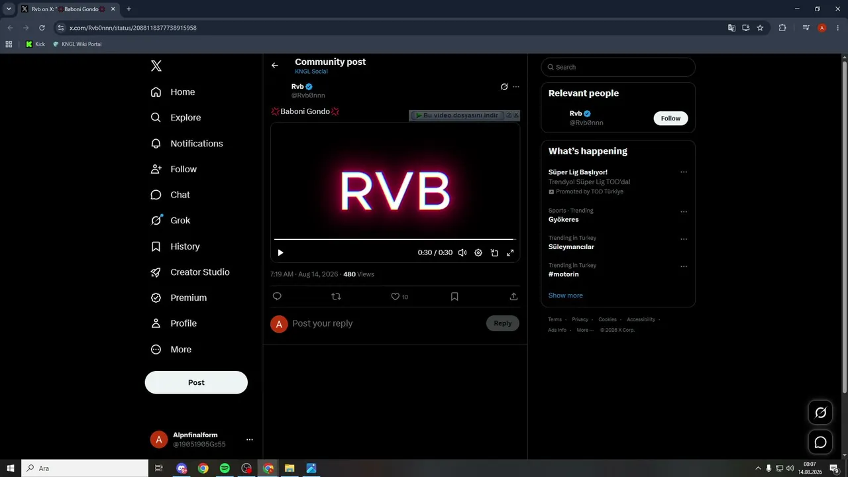Enter video fullscreen mode

[510, 252]
